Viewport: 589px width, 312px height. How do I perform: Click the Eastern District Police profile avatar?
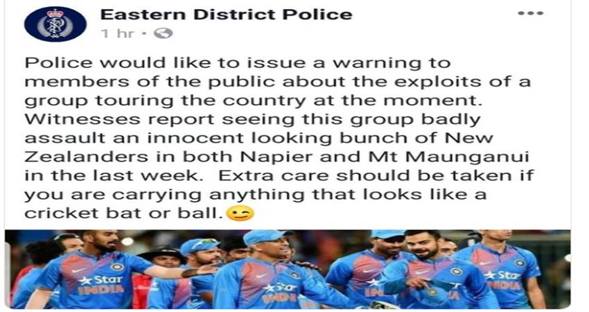(x=55, y=24)
